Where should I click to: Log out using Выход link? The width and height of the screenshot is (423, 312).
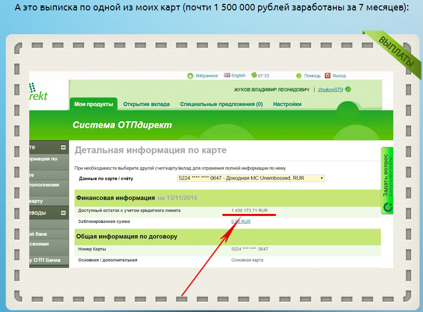point(339,76)
